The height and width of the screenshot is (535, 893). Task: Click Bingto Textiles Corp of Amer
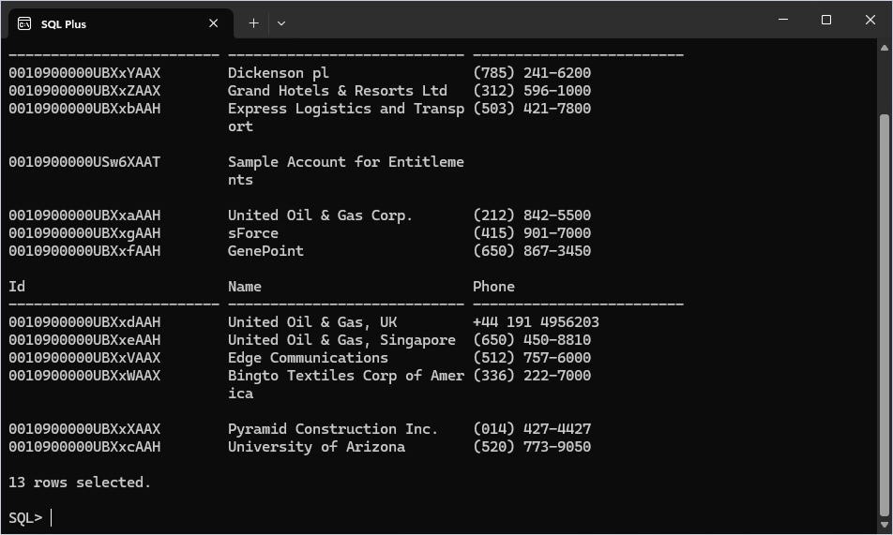(346, 375)
